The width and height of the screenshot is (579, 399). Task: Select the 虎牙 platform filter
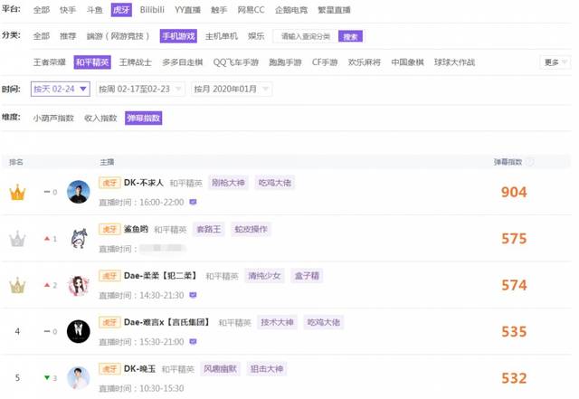pyautogui.click(x=121, y=10)
